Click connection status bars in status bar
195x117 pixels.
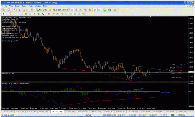[173, 115]
